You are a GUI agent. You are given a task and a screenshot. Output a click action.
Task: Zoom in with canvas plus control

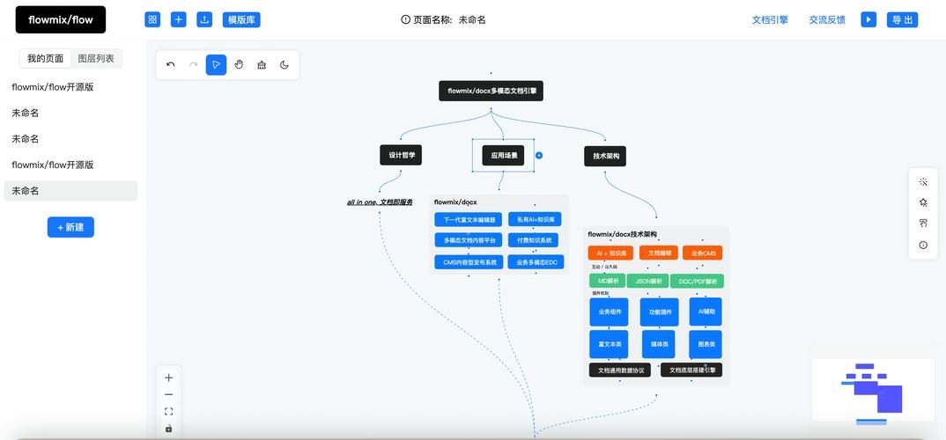tap(169, 378)
